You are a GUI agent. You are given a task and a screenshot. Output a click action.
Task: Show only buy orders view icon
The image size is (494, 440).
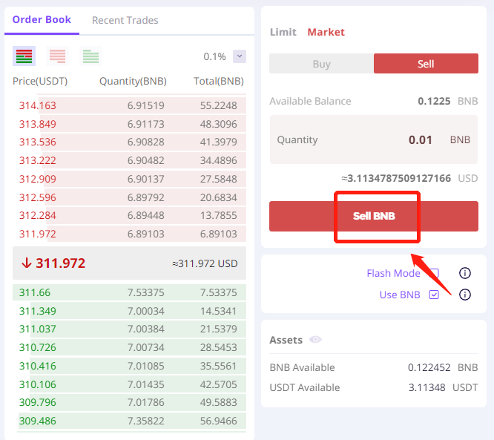coord(90,56)
